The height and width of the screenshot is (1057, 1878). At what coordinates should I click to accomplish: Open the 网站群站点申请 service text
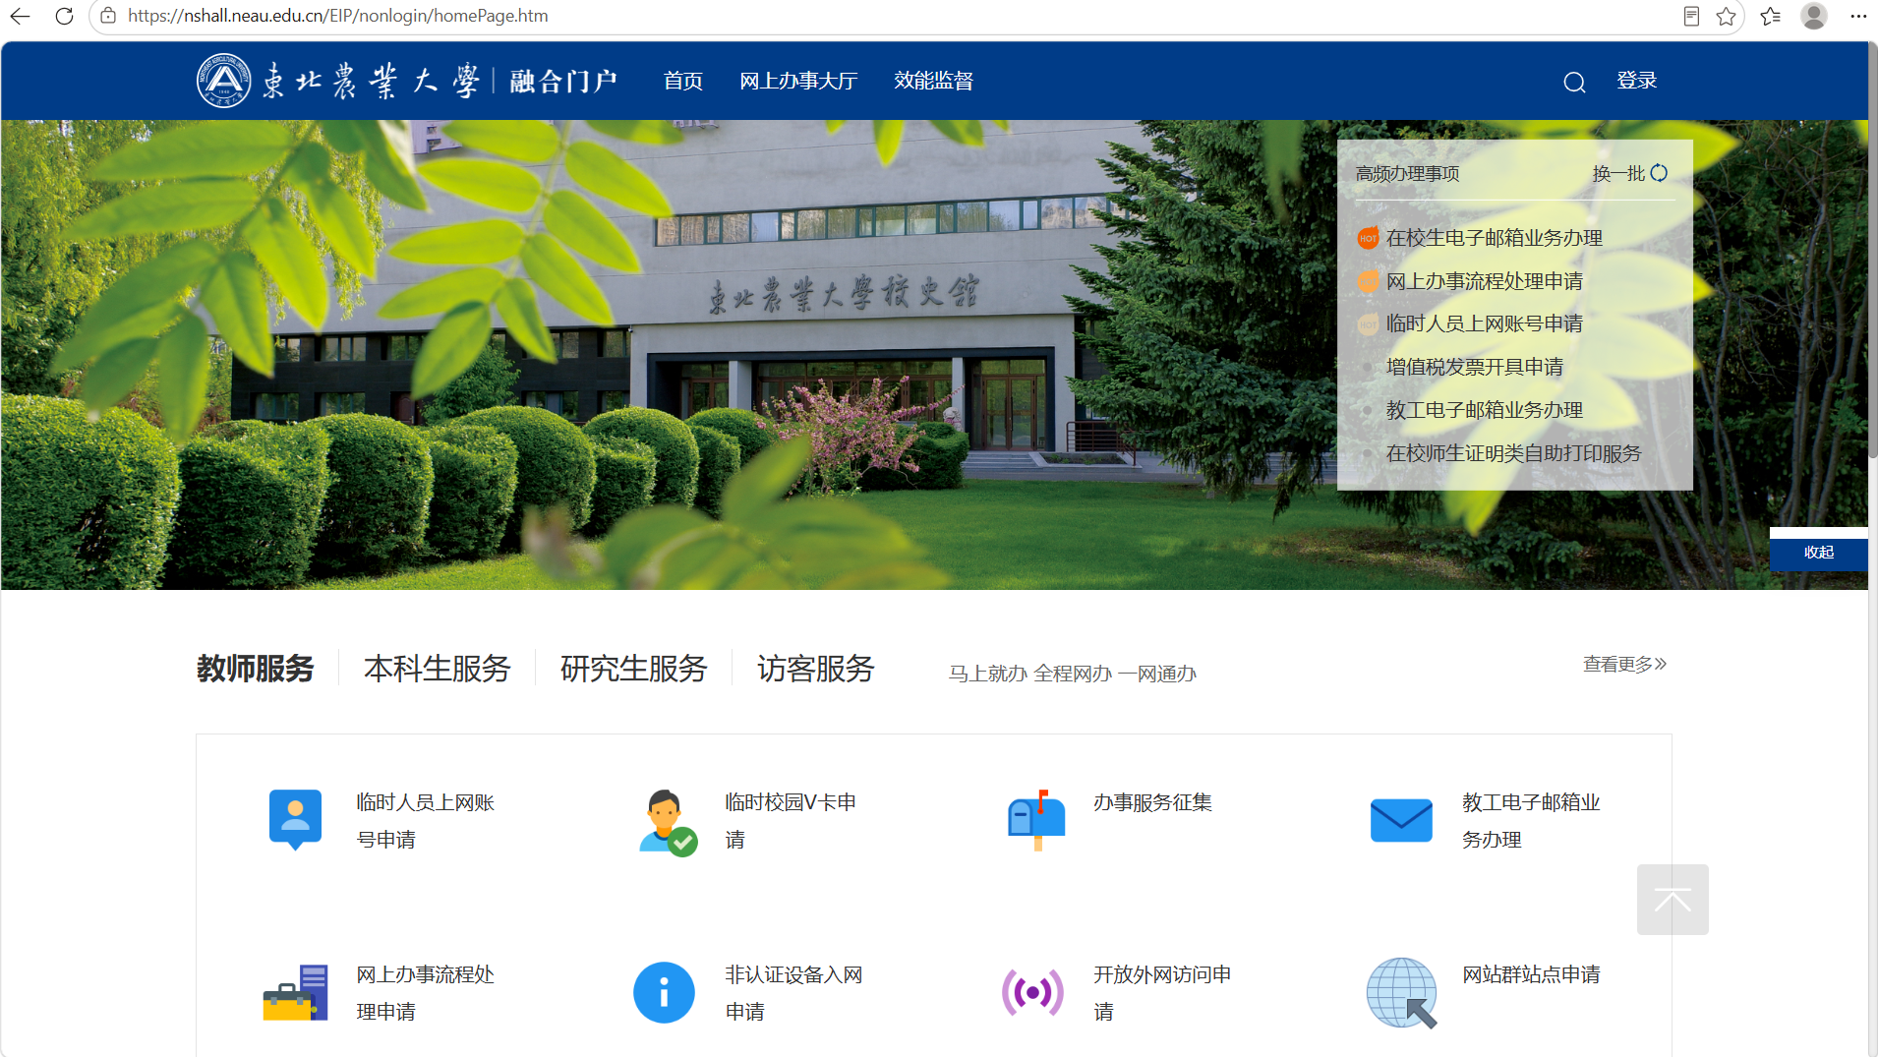pyautogui.click(x=1531, y=974)
